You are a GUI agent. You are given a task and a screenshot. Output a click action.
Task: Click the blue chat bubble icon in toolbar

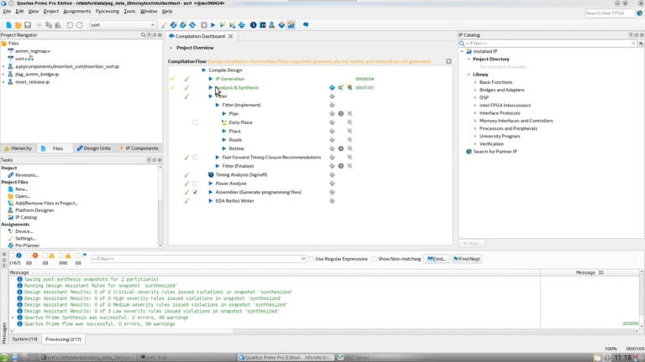[306, 25]
